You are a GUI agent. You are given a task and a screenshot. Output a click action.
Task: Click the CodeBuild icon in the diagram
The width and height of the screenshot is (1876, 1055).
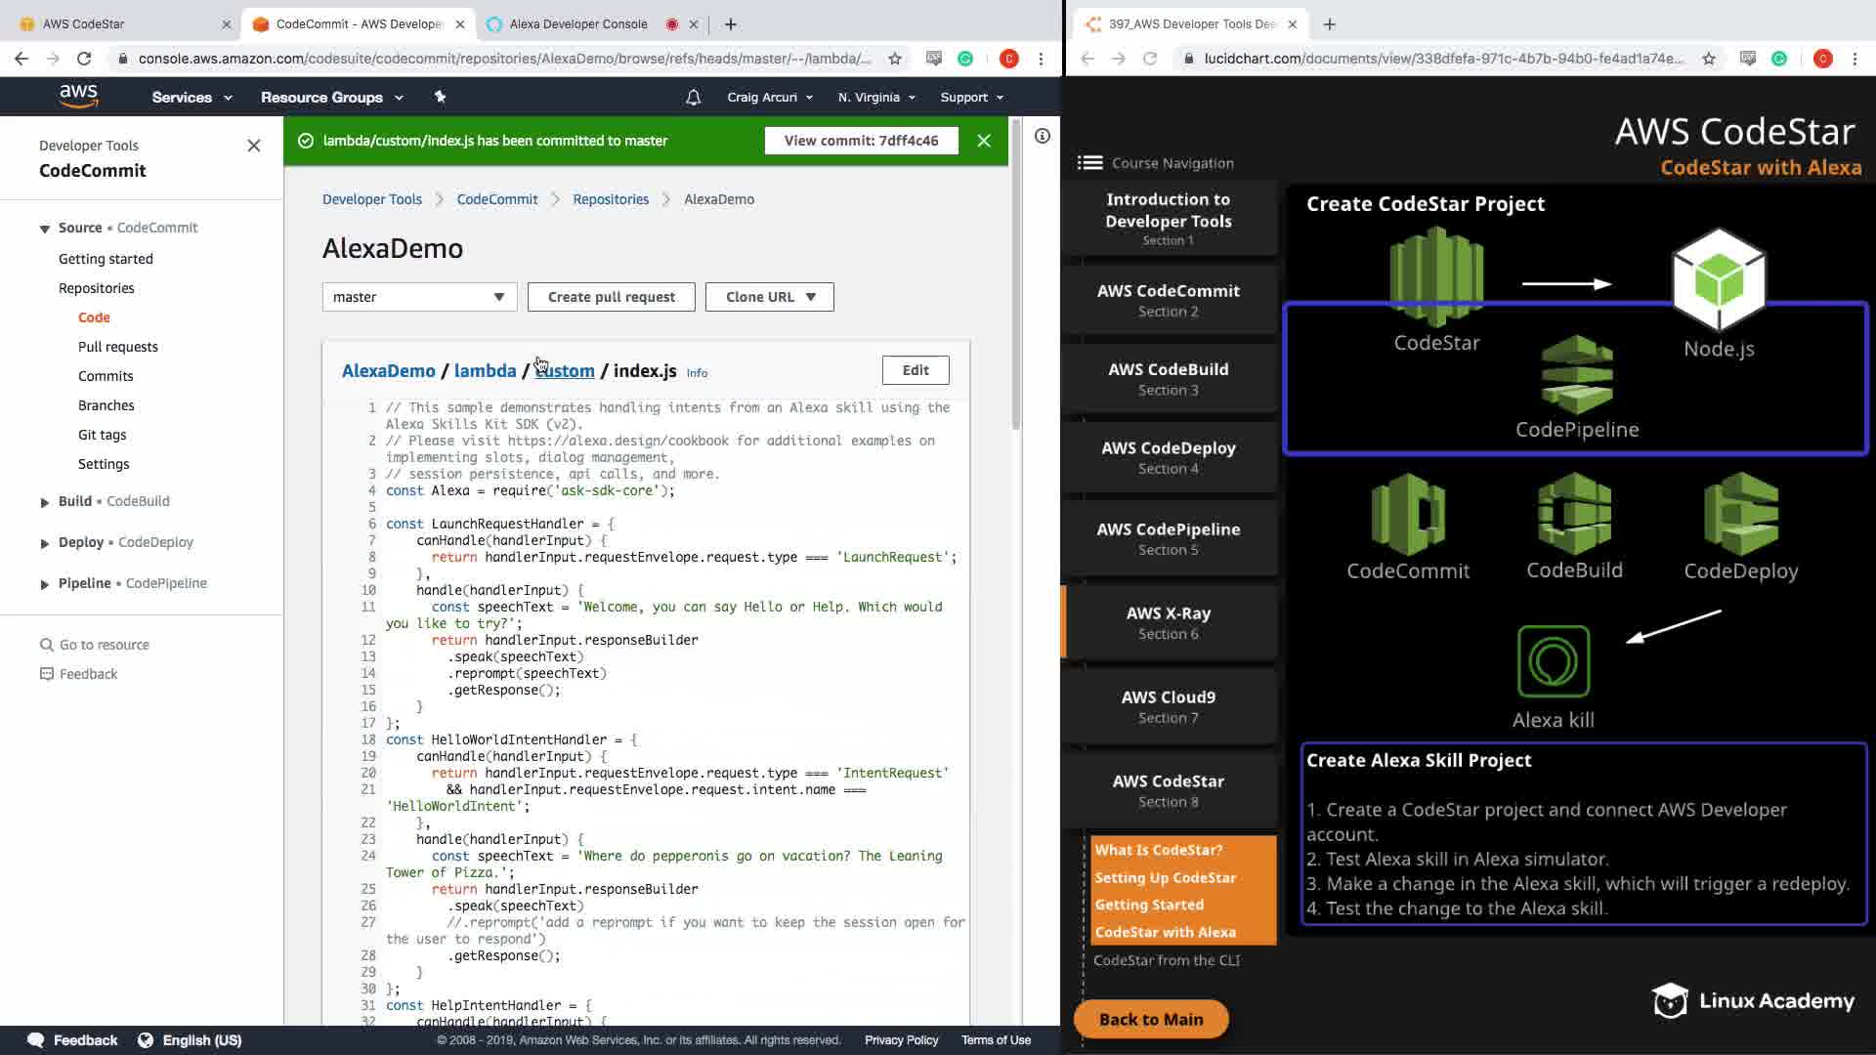(x=1574, y=514)
